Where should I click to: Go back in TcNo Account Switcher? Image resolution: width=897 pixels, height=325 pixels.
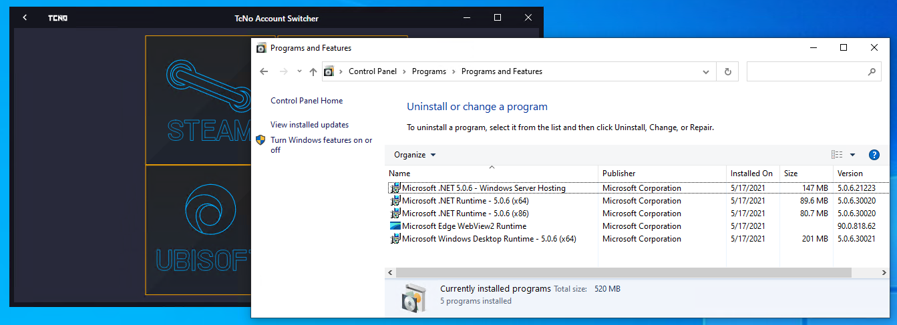point(25,18)
